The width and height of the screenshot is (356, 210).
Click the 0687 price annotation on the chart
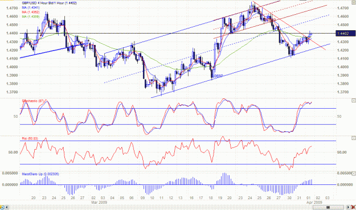click(218, 76)
